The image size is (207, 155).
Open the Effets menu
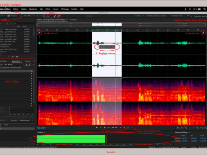pos(48,9)
